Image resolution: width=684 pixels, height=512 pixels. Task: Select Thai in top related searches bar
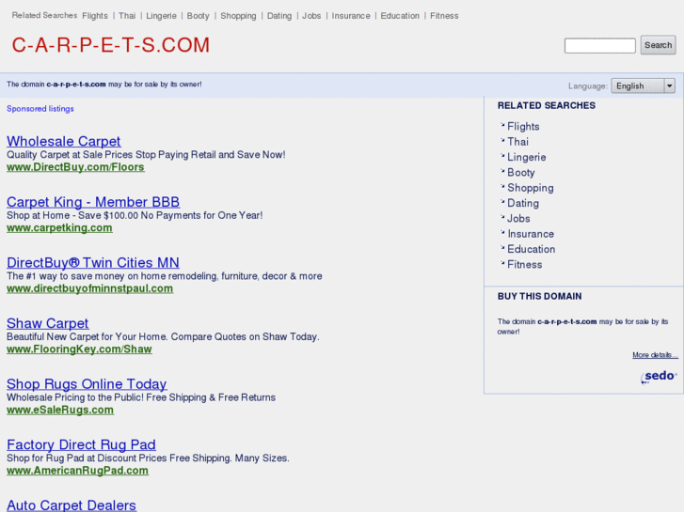click(x=127, y=16)
